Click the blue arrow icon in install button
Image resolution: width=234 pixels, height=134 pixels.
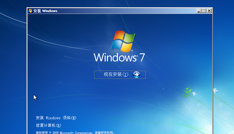pos(136,75)
